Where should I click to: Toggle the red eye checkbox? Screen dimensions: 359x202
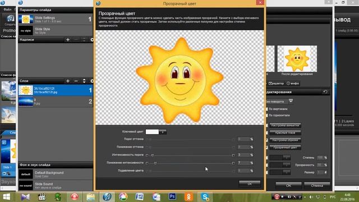pos(267,132)
